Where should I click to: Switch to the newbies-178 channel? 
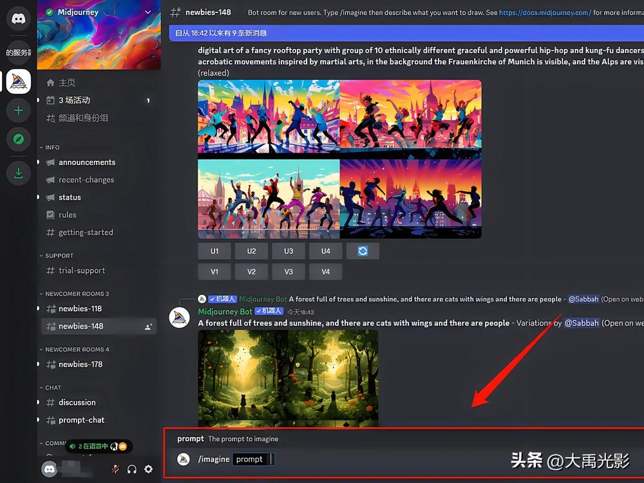(x=99, y=365)
